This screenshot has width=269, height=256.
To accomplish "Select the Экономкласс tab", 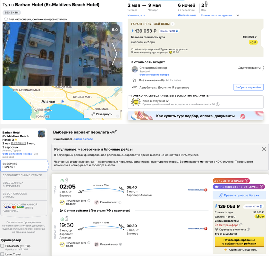I will point(63,139).
